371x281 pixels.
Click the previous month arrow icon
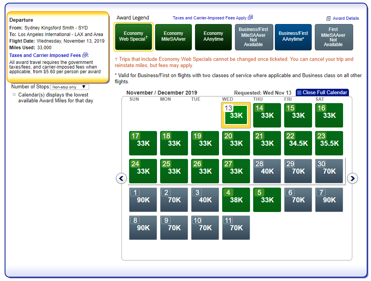(x=121, y=178)
